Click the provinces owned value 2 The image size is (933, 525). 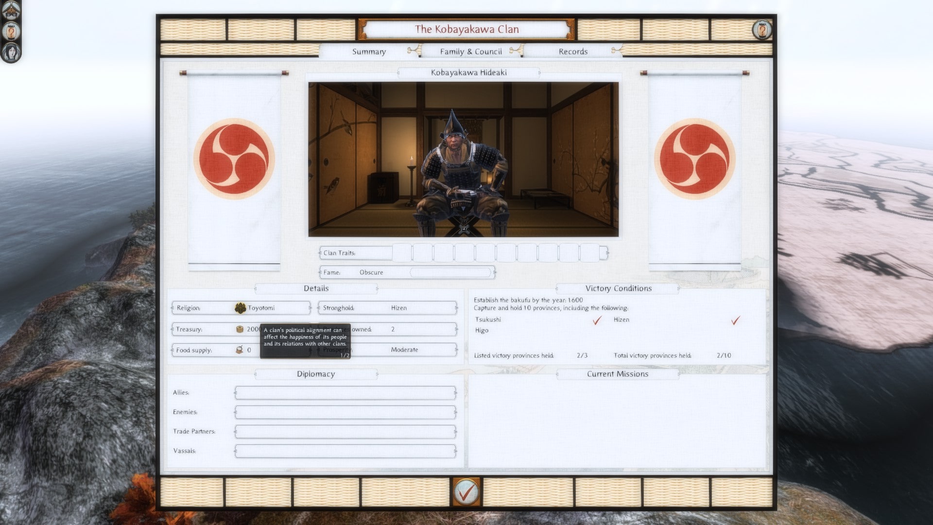point(393,329)
